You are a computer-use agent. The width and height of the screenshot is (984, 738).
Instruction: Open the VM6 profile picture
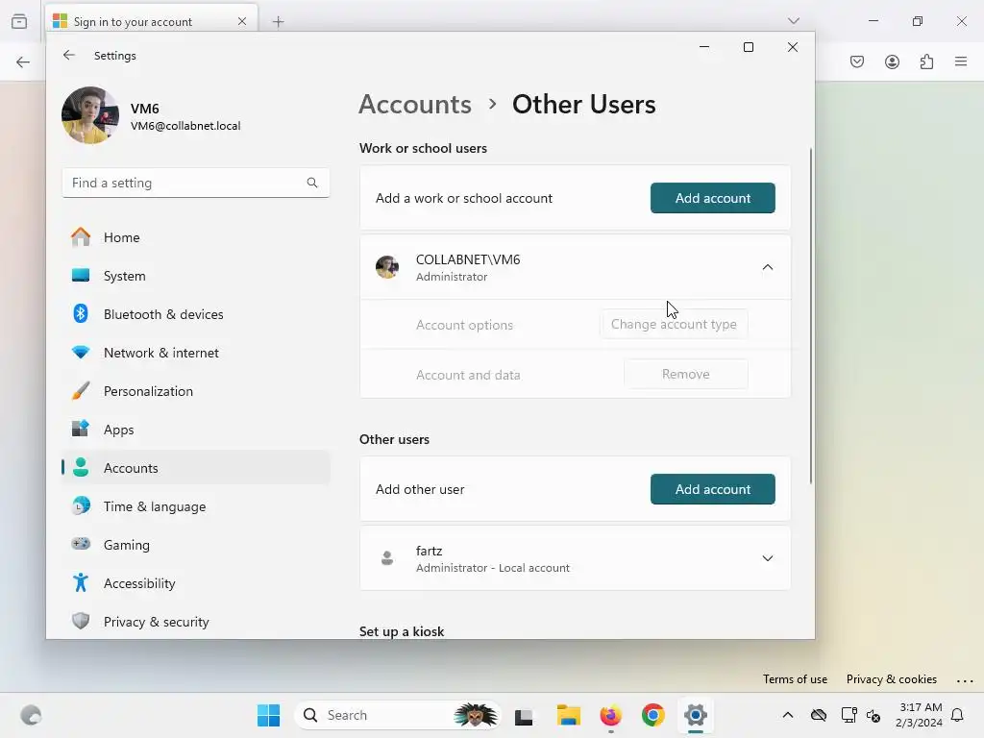(90, 115)
